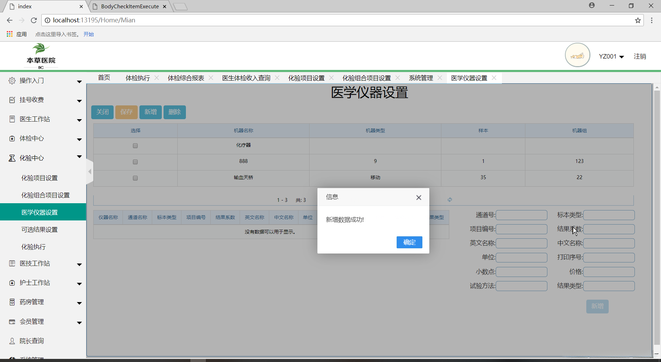The width and height of the screenshot is (661, 362).
Task: Open the YZ001 user dropdown
Action: (611, 56)
